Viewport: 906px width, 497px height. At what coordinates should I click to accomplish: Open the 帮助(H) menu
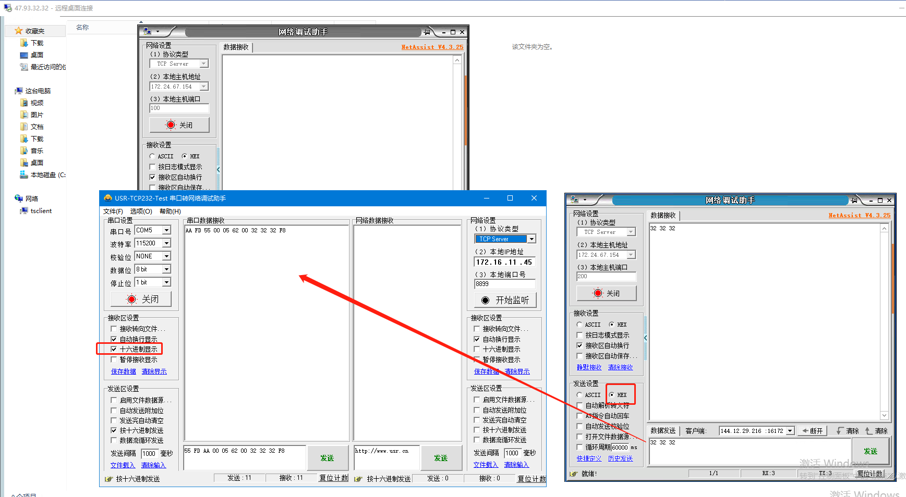click(170, 211)
